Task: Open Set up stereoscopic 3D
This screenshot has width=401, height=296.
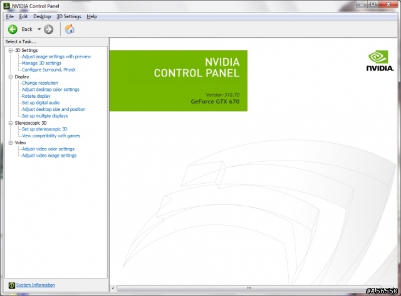Action: (44, 129)
